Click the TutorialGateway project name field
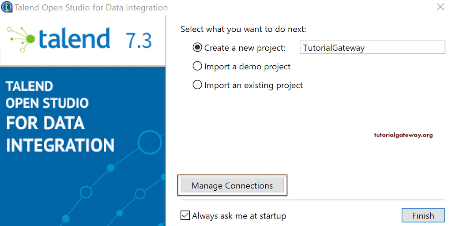452x226 pixels. (x=373, y=48)
